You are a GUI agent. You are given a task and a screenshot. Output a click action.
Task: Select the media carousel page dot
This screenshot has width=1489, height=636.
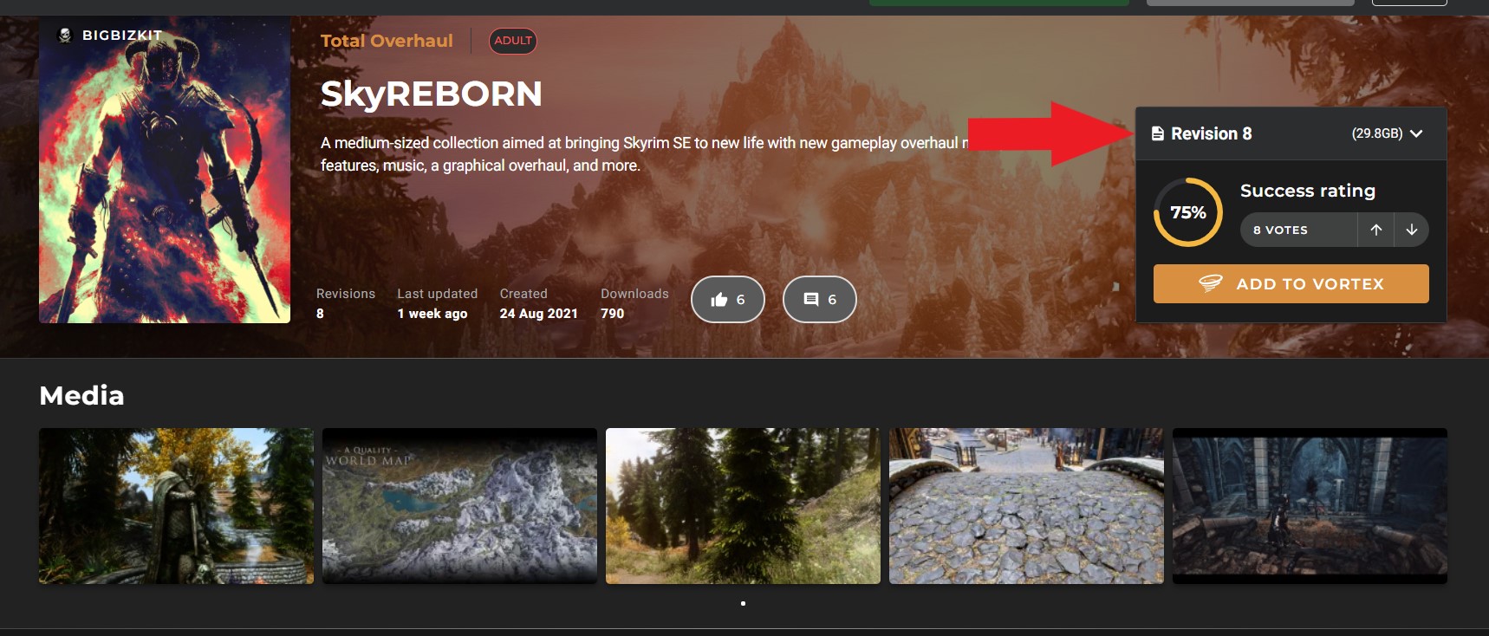pos(743,603)
